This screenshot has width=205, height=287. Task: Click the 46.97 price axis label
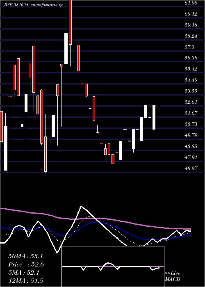tap(191, 168)
